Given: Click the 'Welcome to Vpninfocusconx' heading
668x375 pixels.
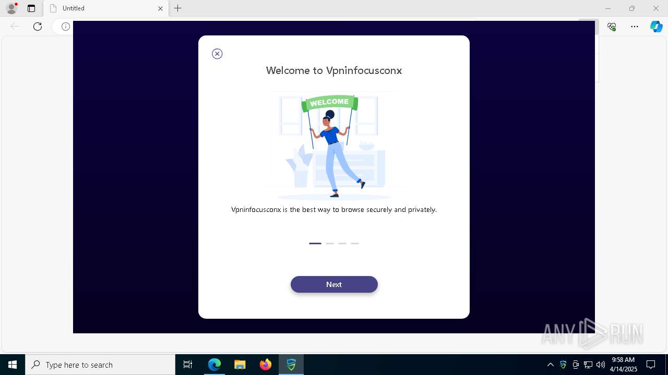Looking at the screenshot, I should point(334,70).
